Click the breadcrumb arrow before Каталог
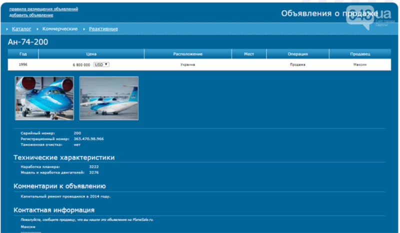400x233 pixels. pyautogui.click(x=7, y=29)
